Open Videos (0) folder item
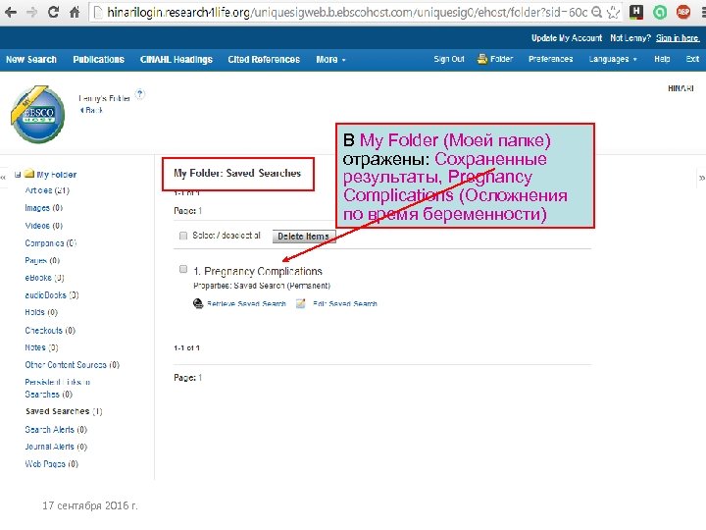 44,226
